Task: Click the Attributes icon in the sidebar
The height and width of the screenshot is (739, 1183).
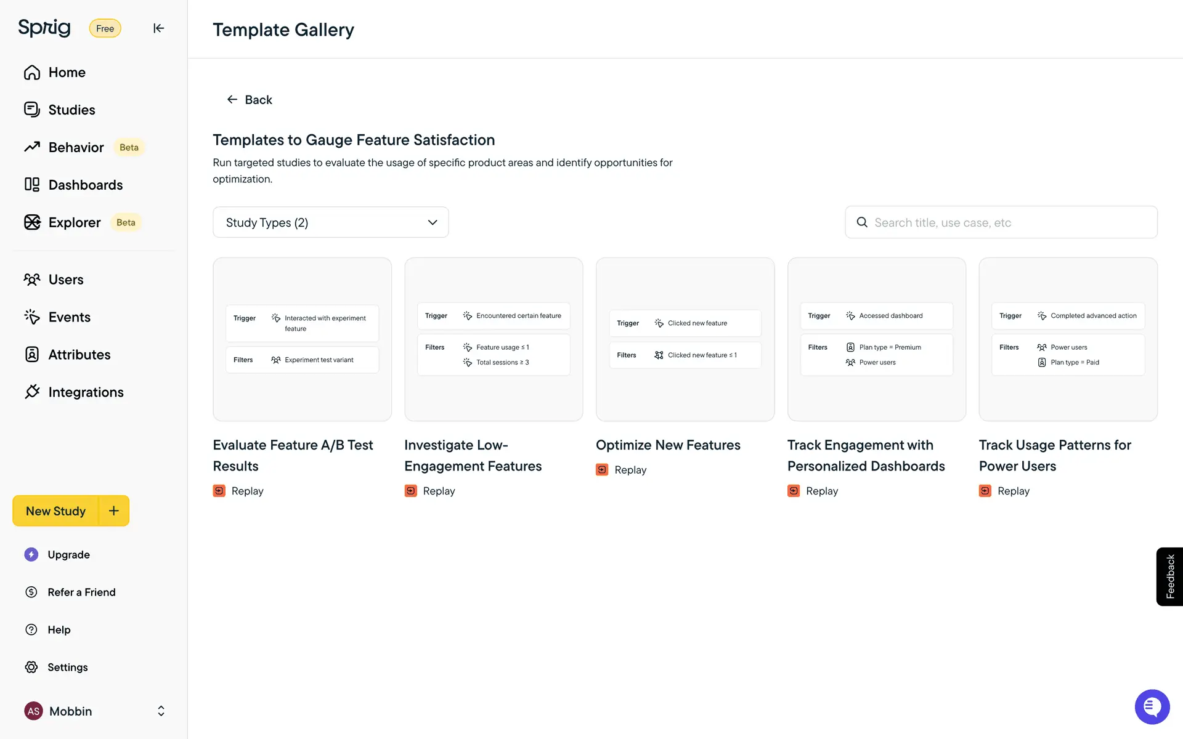Action: (x=32, y=355)
